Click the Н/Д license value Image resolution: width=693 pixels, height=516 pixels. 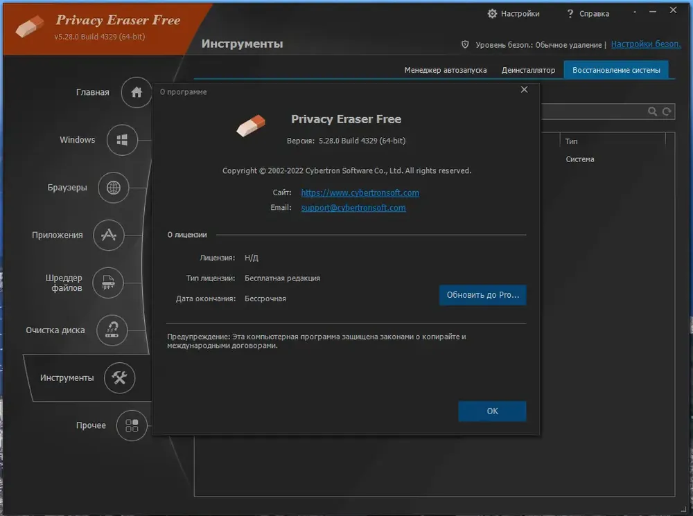pos(252,258)
